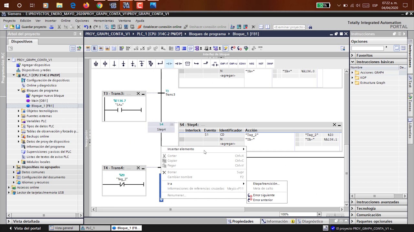
Task: Expand the Favoritos section
Action: 352,55
